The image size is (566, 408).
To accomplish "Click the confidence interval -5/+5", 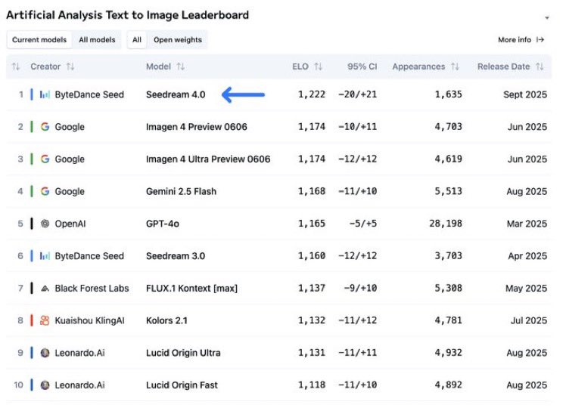I will point(363,224).
